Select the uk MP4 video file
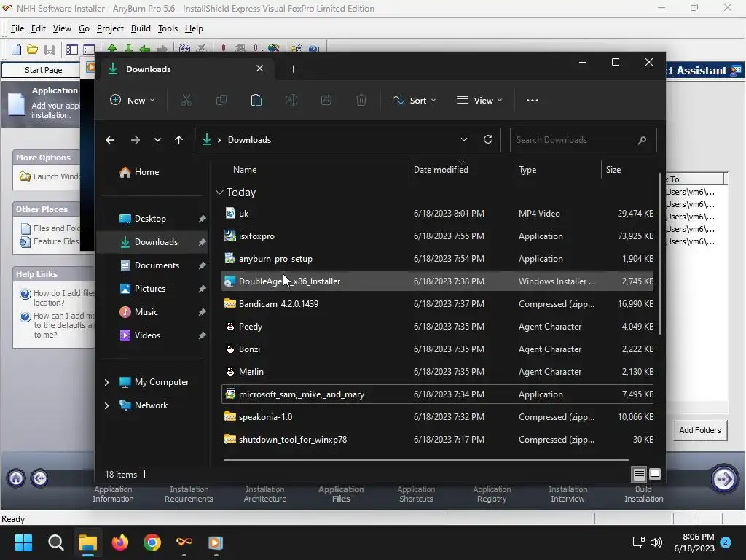The height and width of the screenshot is (560, 746). [x=437, y=214]
